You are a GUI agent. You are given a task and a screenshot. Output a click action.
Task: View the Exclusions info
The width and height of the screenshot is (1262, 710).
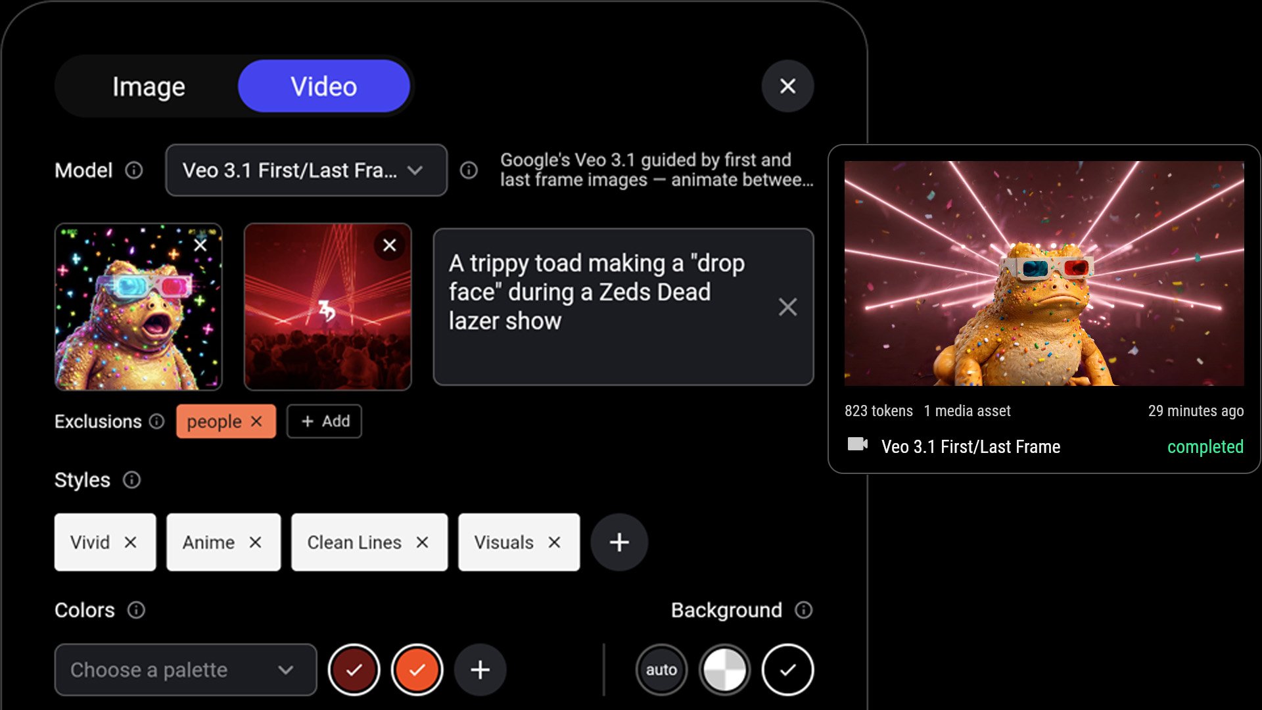click(x=157, y=421)
